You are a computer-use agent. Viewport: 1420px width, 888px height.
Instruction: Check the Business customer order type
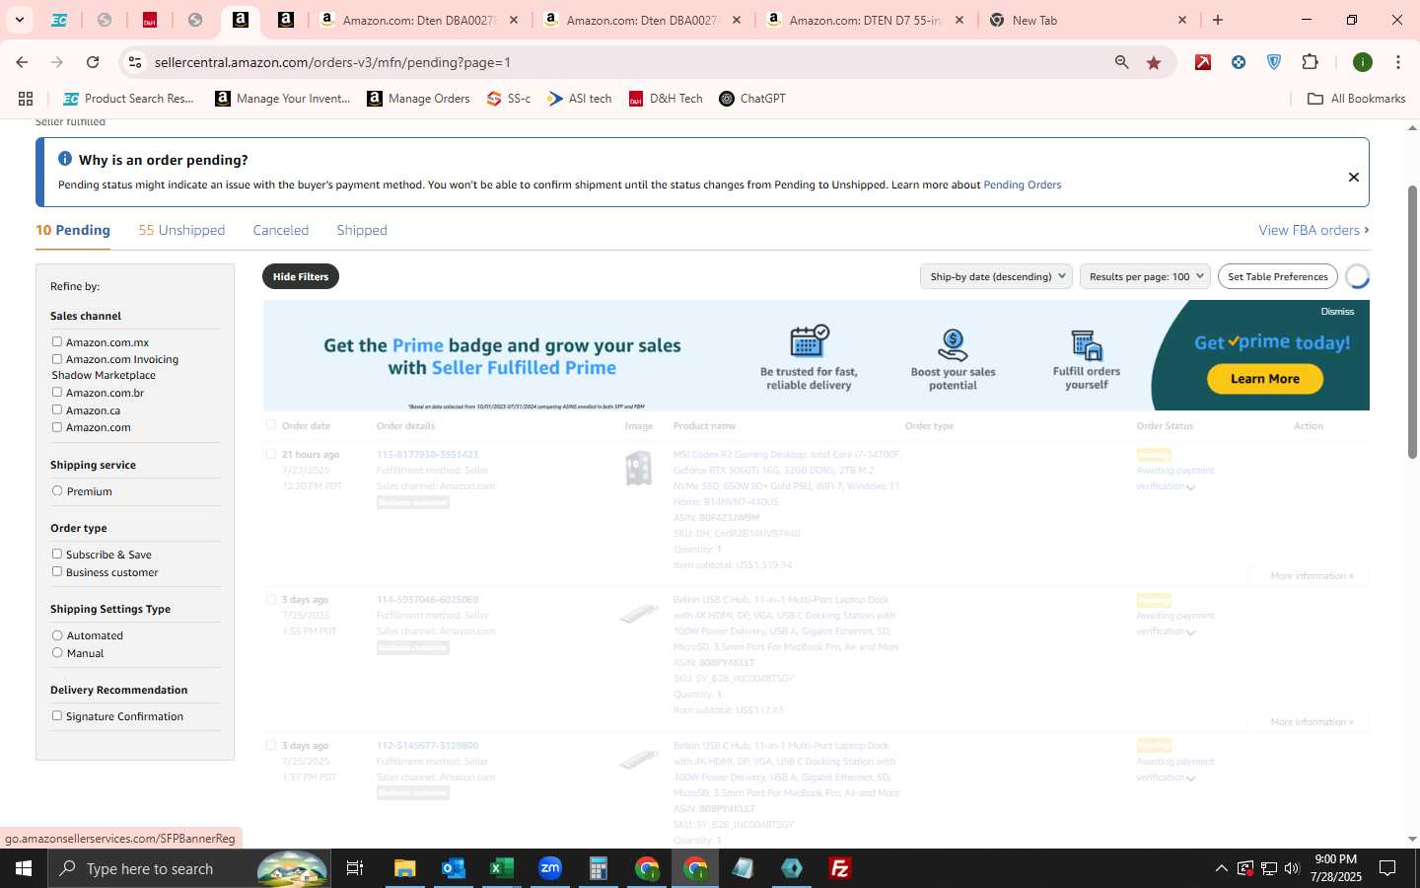[x=57, y=571]
